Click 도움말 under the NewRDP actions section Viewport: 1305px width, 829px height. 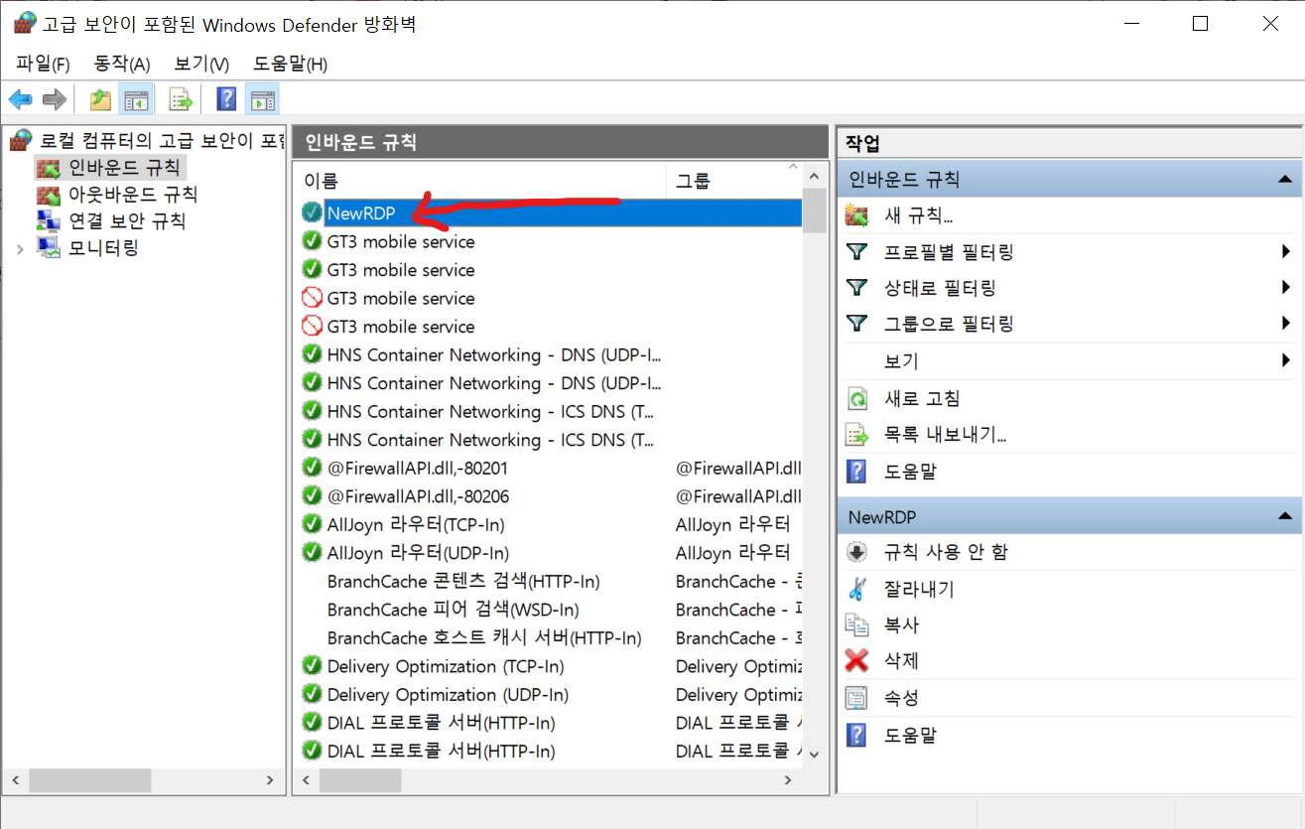click(910, 736)
